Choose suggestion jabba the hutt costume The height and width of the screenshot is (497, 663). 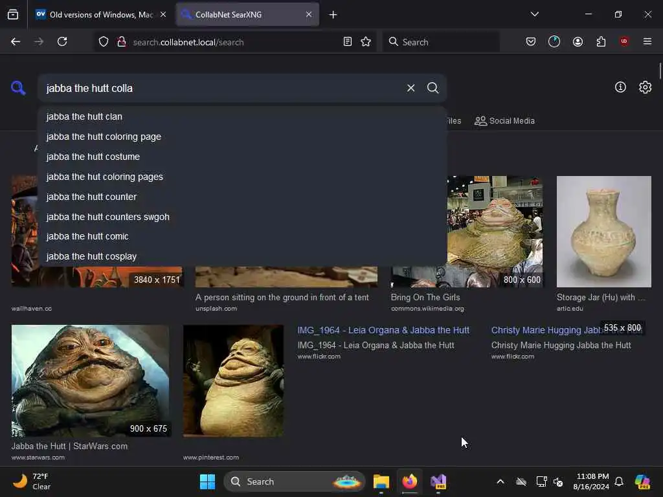pyautogui.click(x=242, y=157)
